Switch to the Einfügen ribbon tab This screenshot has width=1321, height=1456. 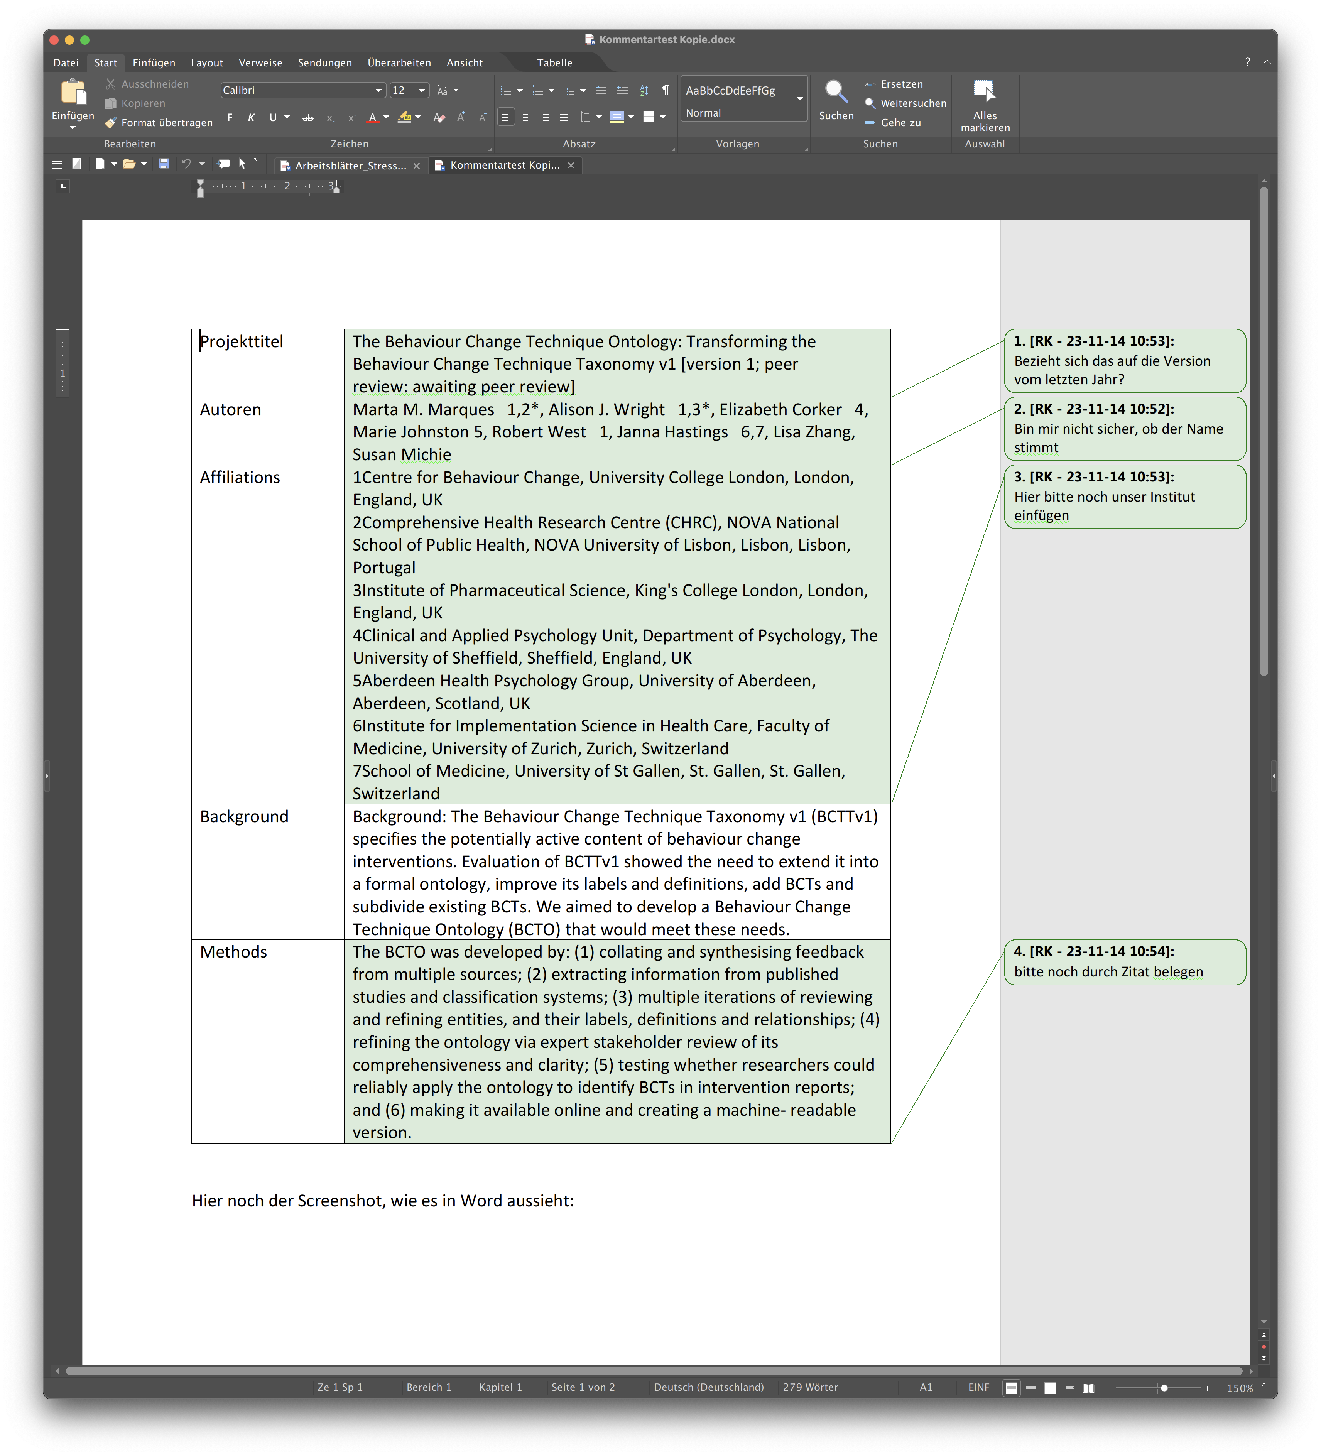pos(154,63)
